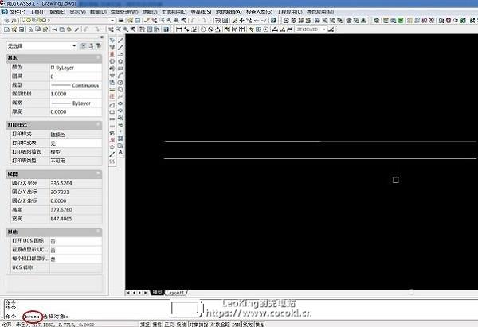Click the Copy icon in standard toolbar
The height and width of the screenshot is (327, 478).
click(62, 29)
